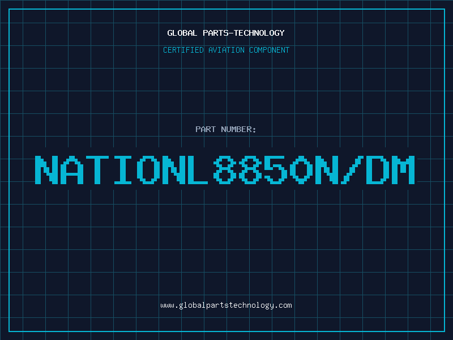Open the www.globalpartstechnology.com link
Viewport: 453px width, 340px height.
point(226,305)
